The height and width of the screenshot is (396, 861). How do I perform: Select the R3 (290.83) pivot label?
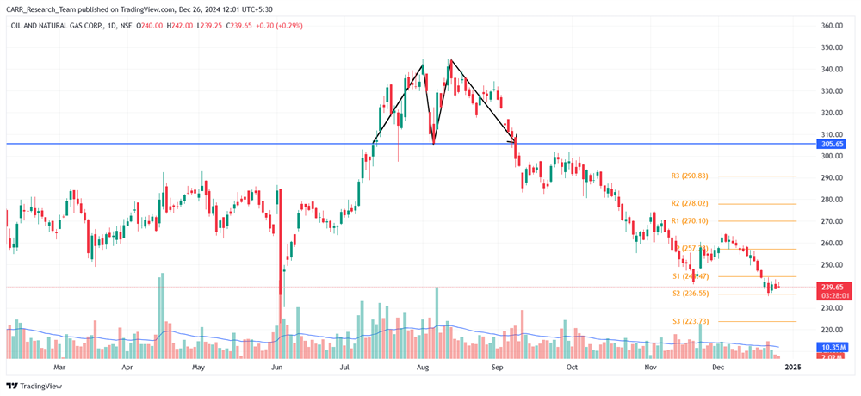coord(689,176)
